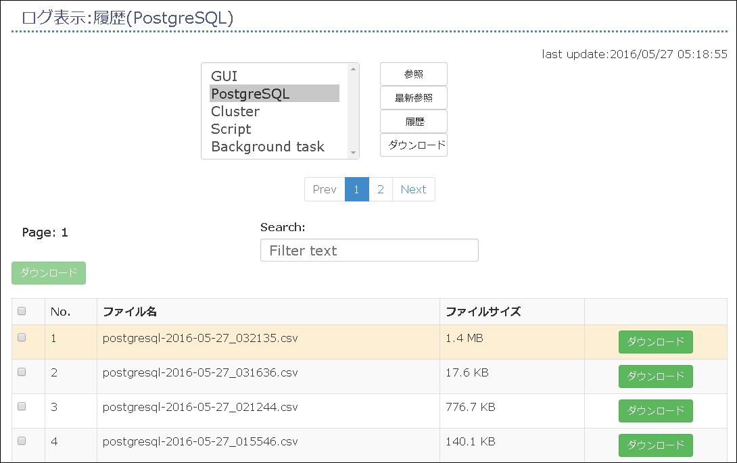
Task: Click file name postgresql-2016-05-27_032135.csv
Action: tap(200, 339)
